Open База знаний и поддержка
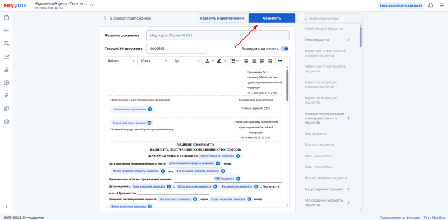This screenshot has width=448, height=220. (x=401, y=6)
